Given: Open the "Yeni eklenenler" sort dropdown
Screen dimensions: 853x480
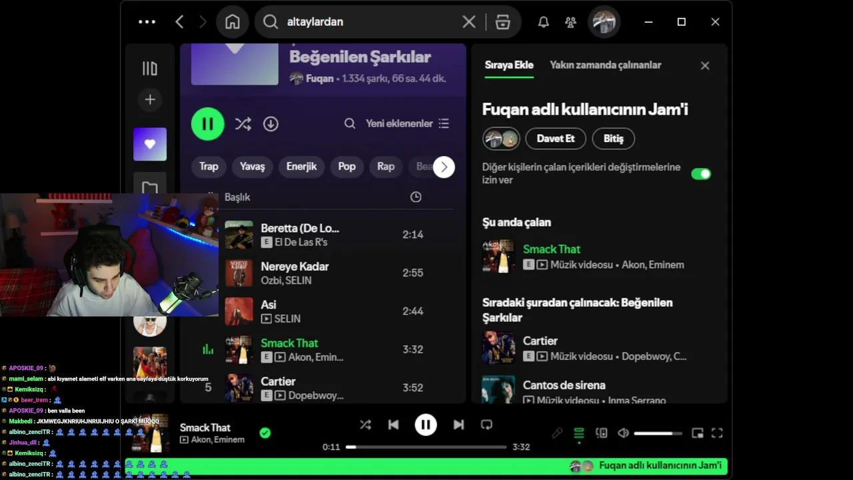Looking at the screenshot, I should [x=407, y=123].
